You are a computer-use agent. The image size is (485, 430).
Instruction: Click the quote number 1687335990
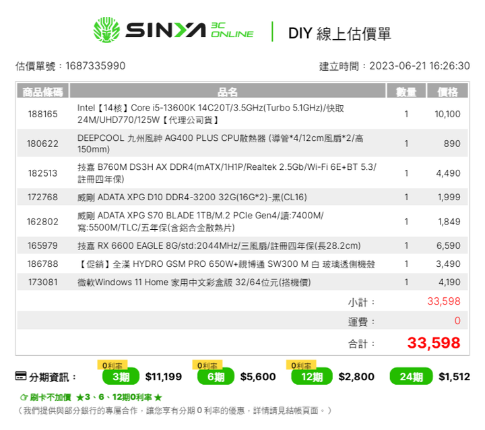click(x=96, y=65)
